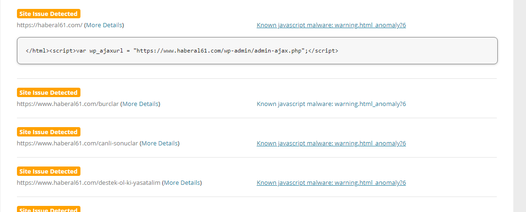This screenshot has height=212, width=526.
Task: Open More Details for canli-sonuclar URL
Action: (x=159, y=144)
